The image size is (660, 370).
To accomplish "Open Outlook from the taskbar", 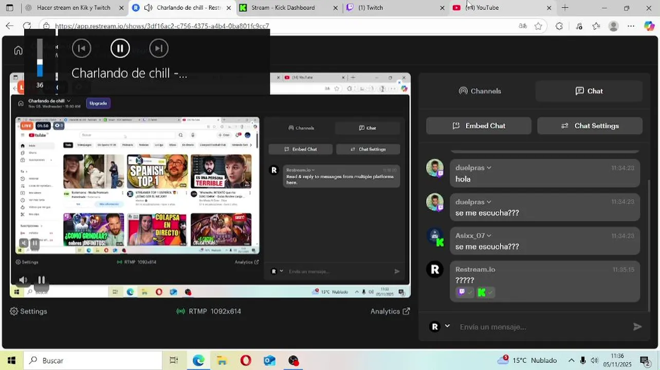I will (269, 360).
